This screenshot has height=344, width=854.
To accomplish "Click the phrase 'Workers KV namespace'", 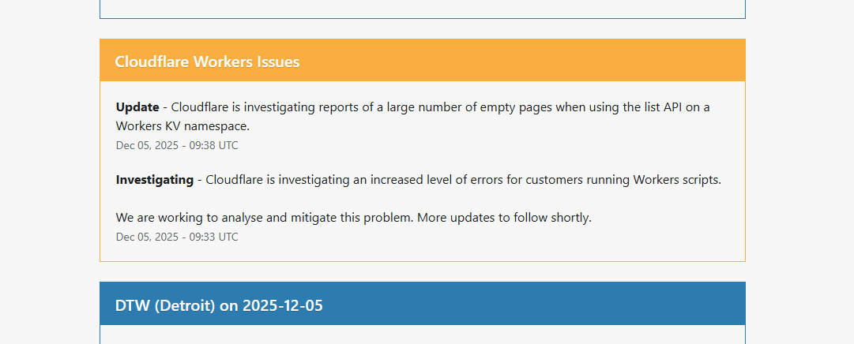I will click(x=184, y=126).
